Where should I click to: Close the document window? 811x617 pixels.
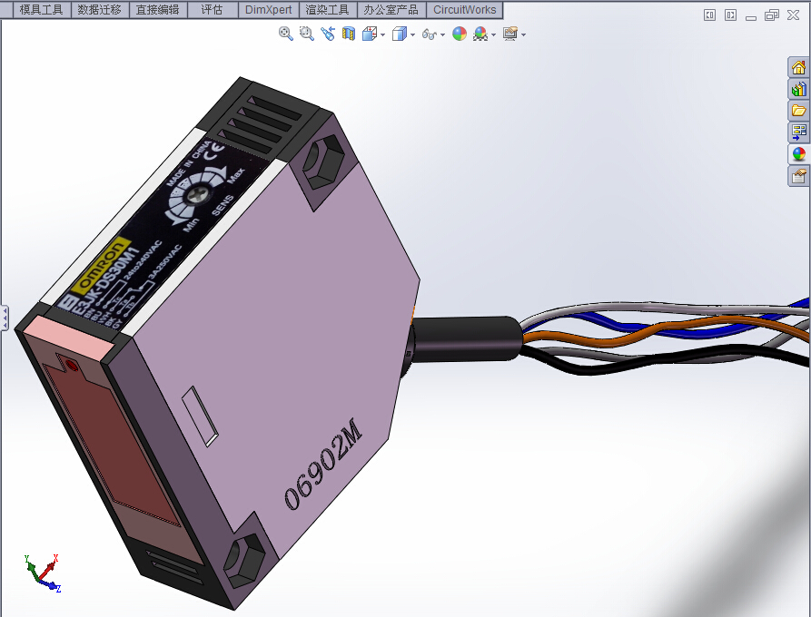[794, 15]
